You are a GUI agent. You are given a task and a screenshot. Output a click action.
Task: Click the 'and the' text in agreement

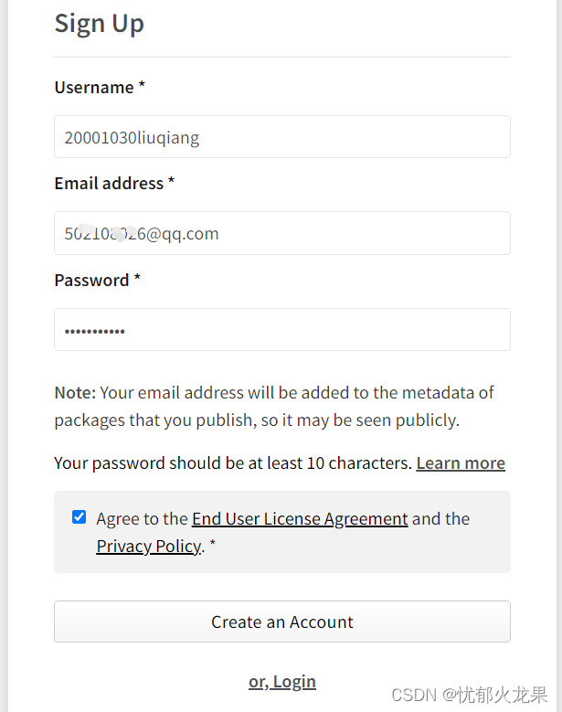pyautogui.click(x=440, y=518)
